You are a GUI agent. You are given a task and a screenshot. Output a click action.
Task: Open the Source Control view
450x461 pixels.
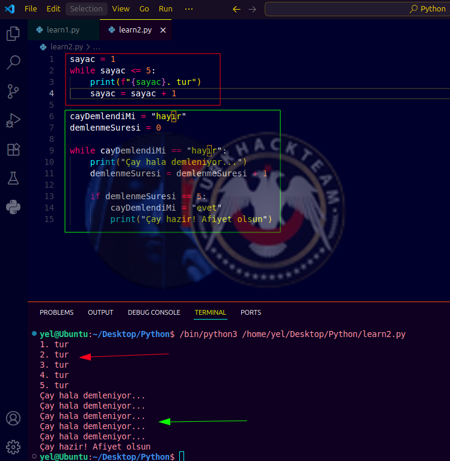point(13,91)
